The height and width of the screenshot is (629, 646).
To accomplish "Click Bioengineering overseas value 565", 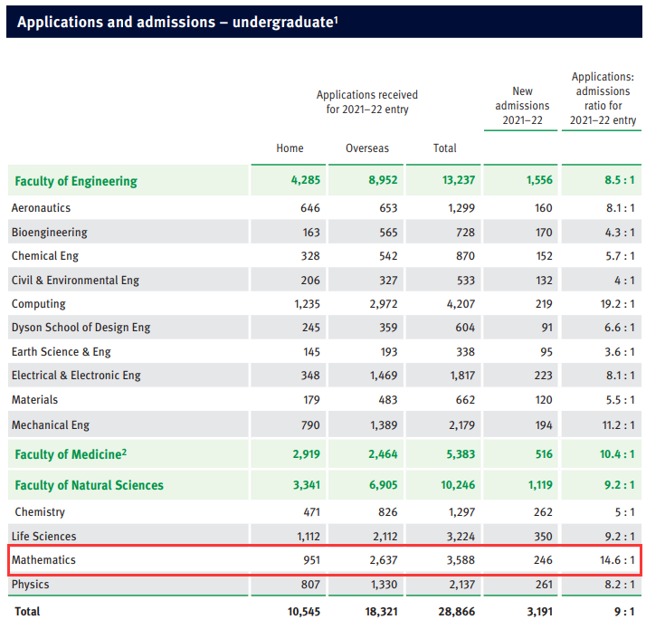I will 388,233.
